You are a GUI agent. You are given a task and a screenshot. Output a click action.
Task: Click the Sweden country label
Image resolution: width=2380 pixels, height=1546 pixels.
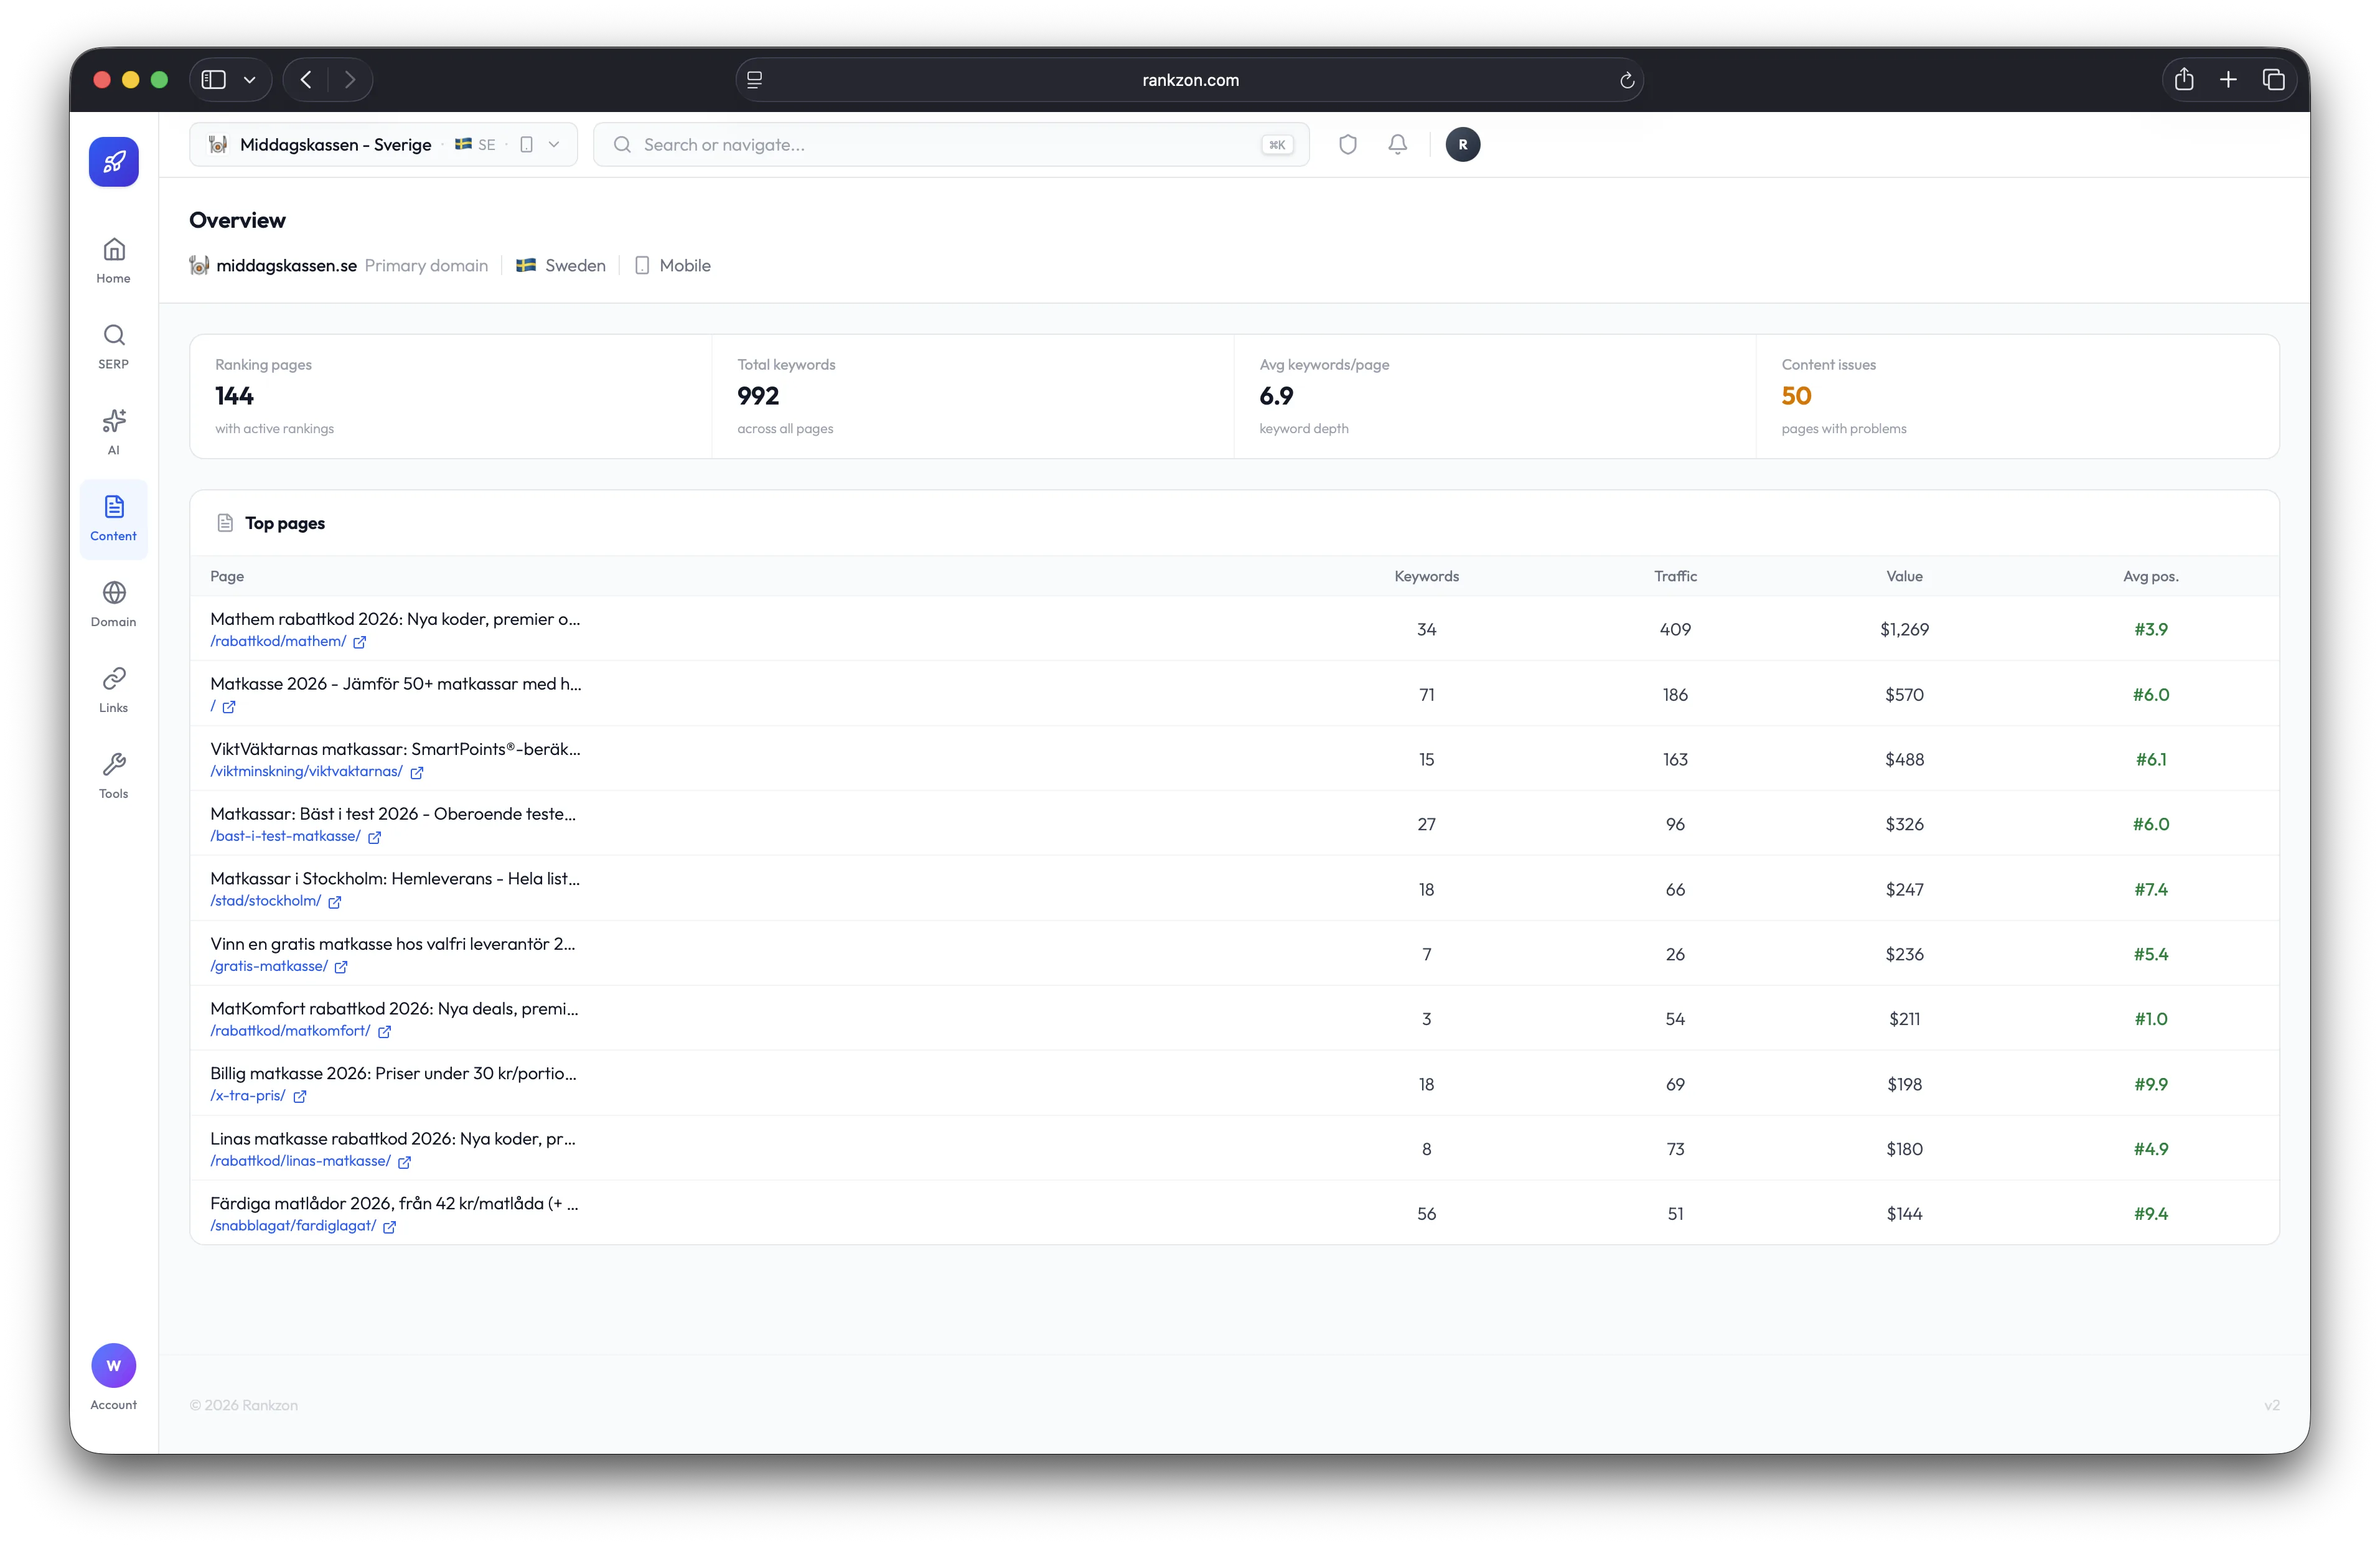pyautogui.click(x=575, y=266)
